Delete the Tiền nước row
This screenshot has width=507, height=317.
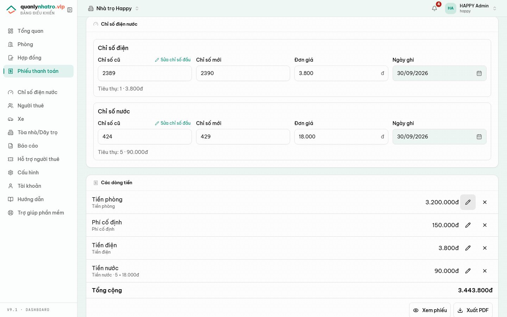(485, 271)
